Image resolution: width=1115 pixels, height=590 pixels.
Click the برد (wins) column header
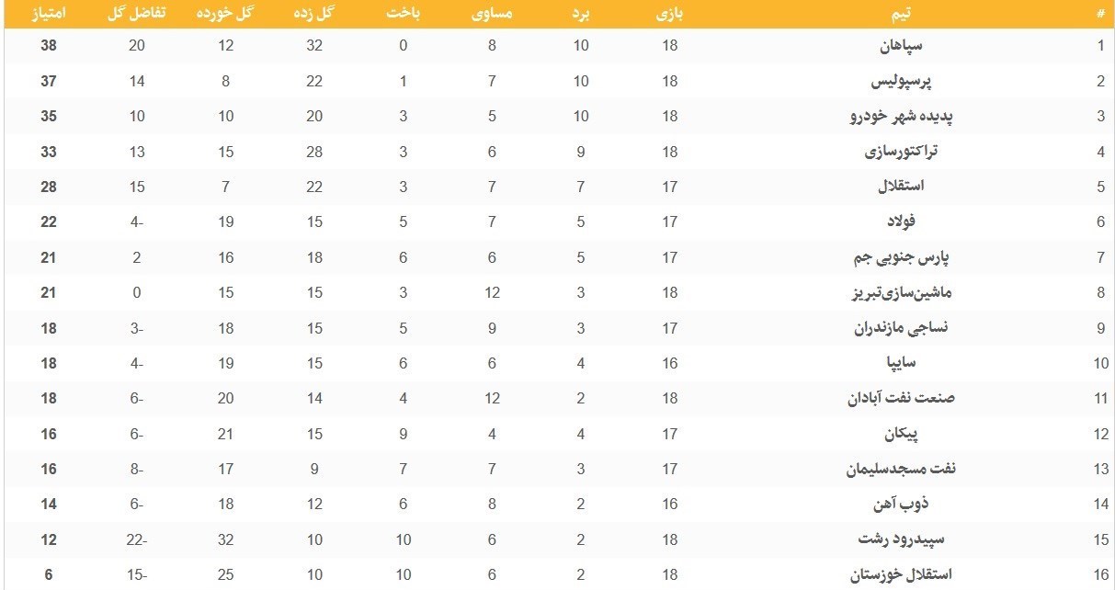coord(581,14)
